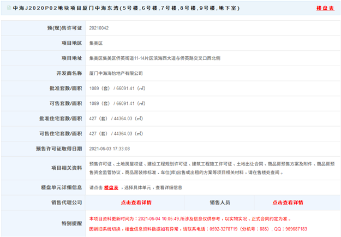
Task: Click the 开发商名称 label
Action: (69, 73)
